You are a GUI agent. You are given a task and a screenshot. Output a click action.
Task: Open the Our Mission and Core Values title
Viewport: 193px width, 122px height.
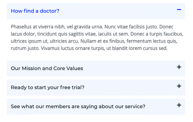tap(47, 68)
